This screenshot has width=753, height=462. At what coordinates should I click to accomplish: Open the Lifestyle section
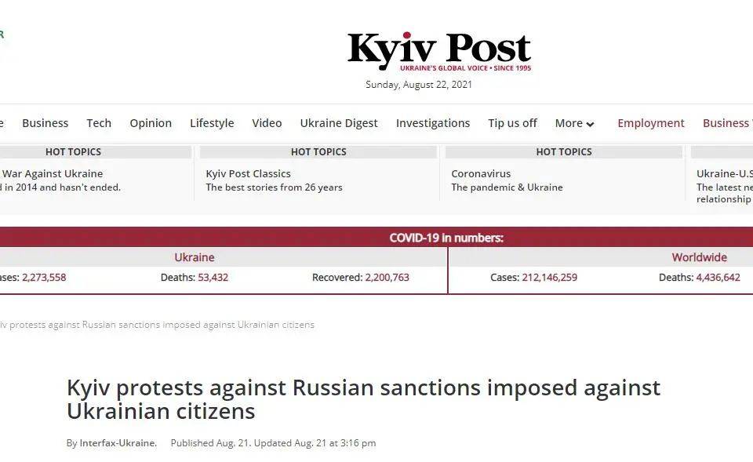(212, 123)
